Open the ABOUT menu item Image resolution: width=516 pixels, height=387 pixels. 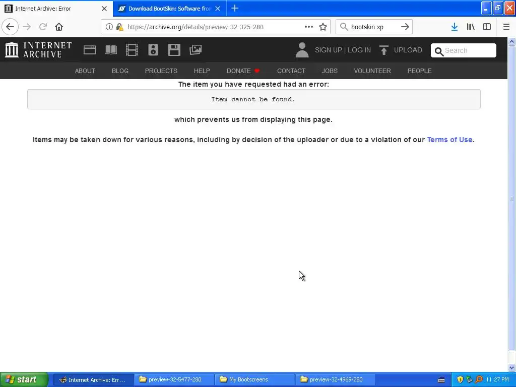(85, 71)
